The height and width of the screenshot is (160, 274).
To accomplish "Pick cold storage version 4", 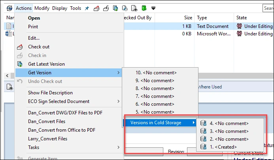I will (229, 123).
